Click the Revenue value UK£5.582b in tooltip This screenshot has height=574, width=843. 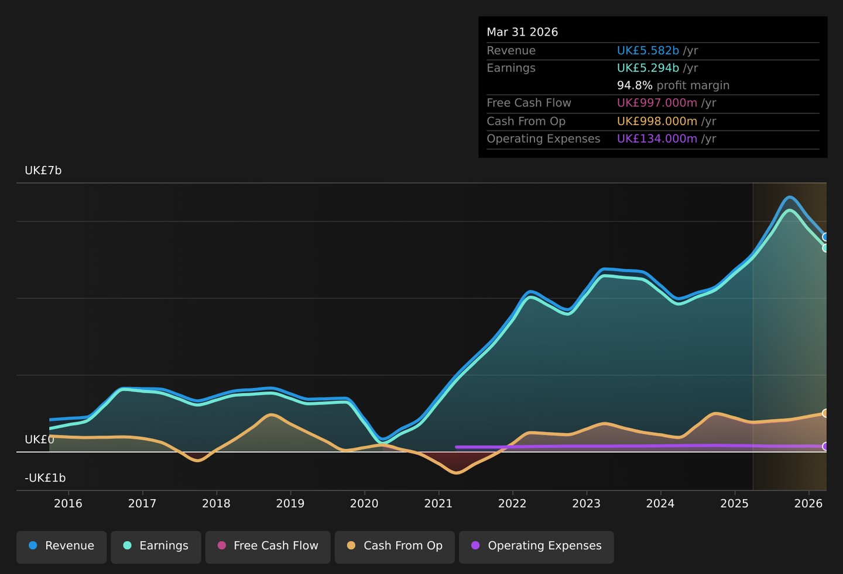point(648,51)
